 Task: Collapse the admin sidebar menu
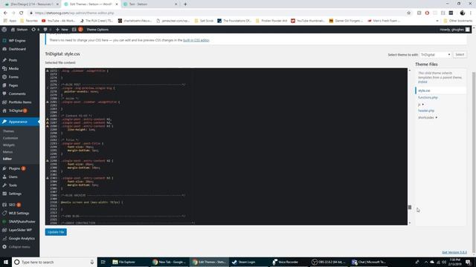19,247
